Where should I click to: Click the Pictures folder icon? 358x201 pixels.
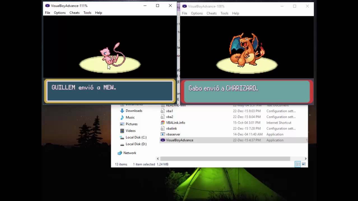122,124
